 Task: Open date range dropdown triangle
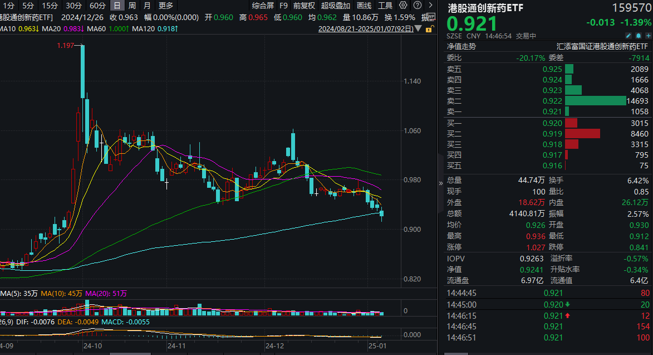[419, 29]
